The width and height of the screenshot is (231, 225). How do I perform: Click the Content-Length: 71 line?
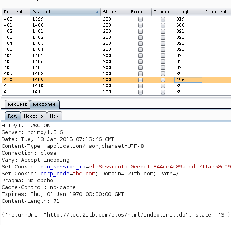pyautogui.click(x=31, y=201)
